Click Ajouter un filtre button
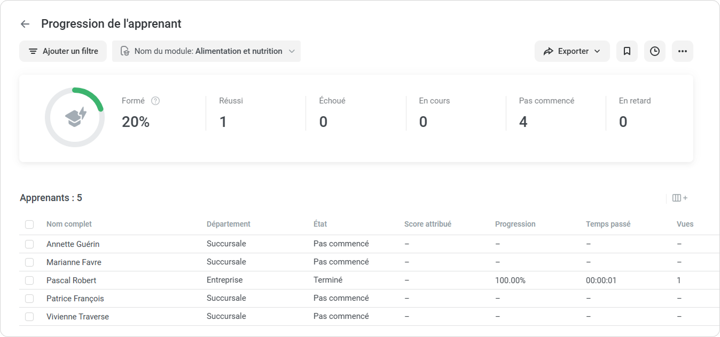 click(63, 51)
